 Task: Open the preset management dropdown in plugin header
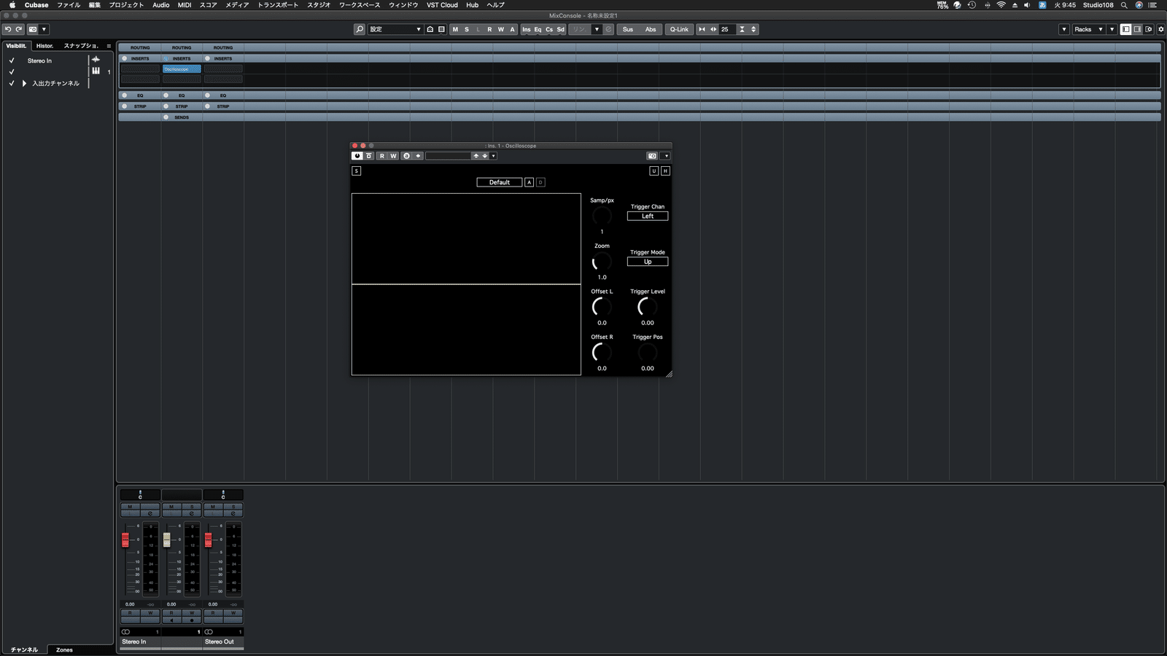tap(493, 156)
